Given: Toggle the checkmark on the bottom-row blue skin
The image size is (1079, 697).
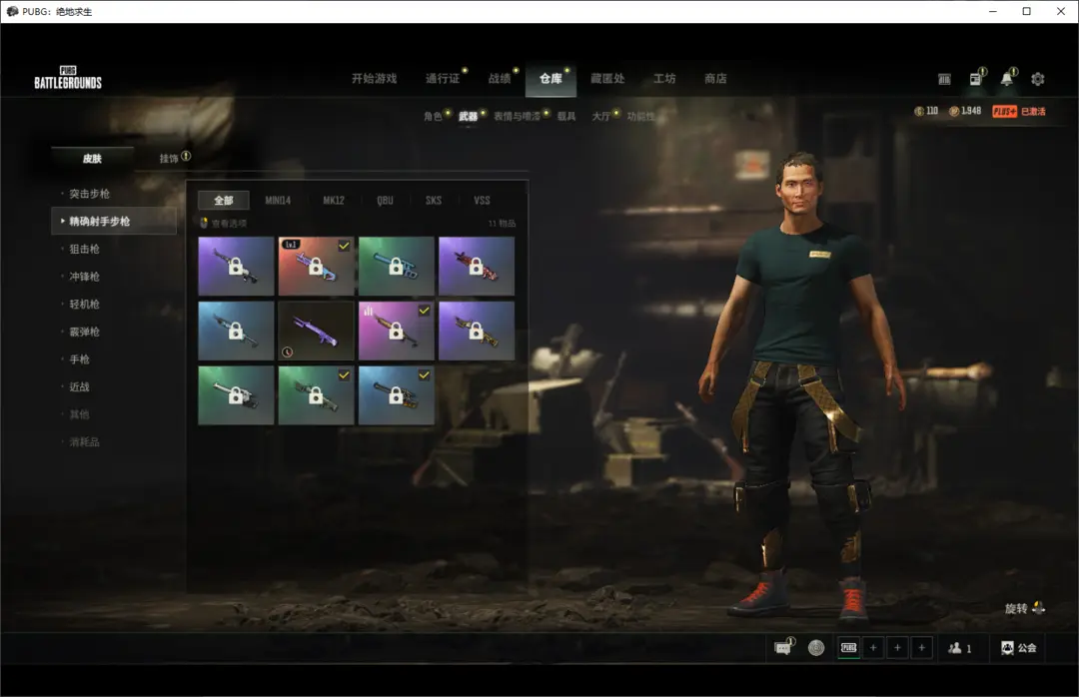Looking at the screenshot, I should [424, 375].
